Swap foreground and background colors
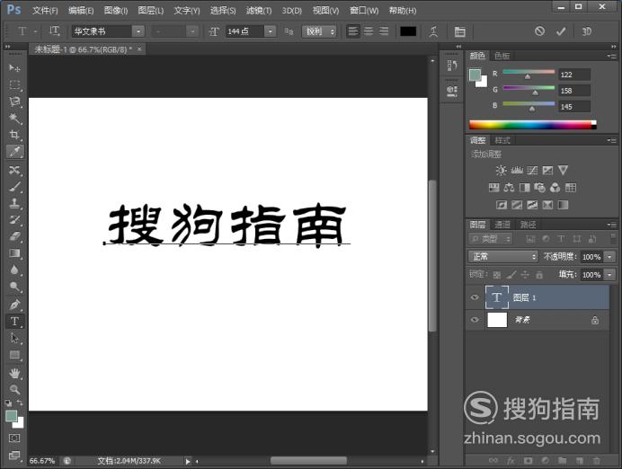This screenshot has height=469, width=622. [20, 403]
